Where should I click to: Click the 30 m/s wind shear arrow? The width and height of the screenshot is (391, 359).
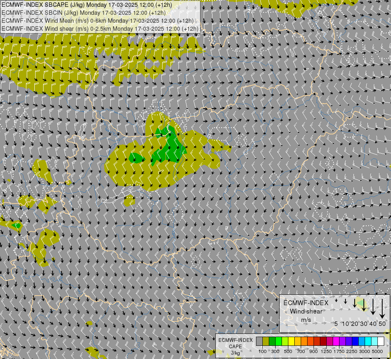click(x=364, y=305)
